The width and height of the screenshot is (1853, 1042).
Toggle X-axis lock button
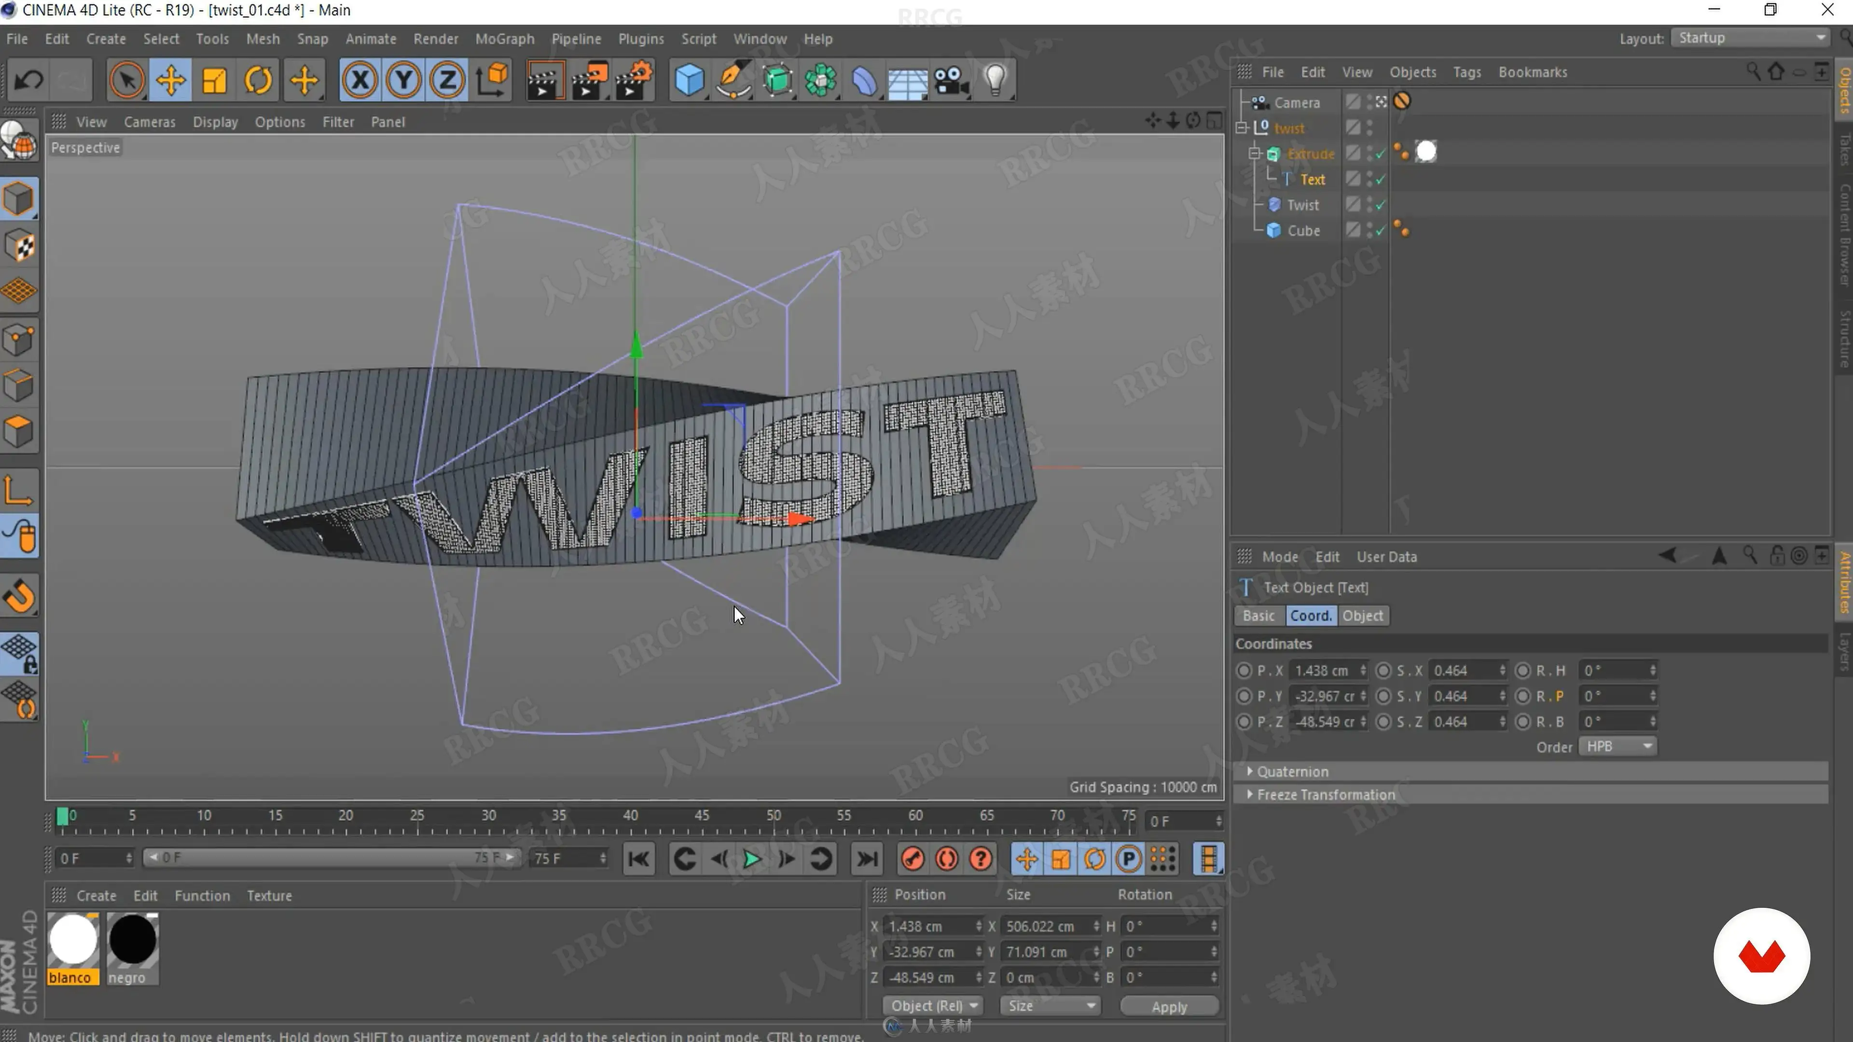pos(360,80)
